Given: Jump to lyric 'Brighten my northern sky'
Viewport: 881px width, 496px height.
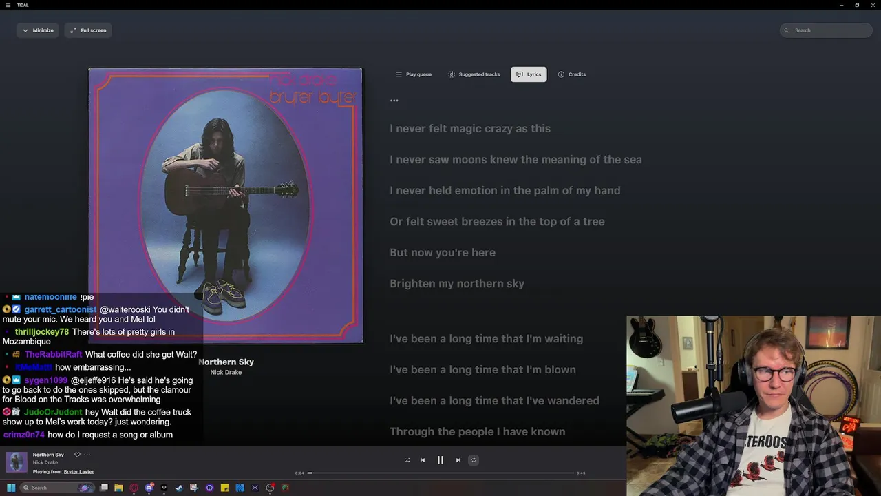Looking at the screenshot, I should click(457, 284).
